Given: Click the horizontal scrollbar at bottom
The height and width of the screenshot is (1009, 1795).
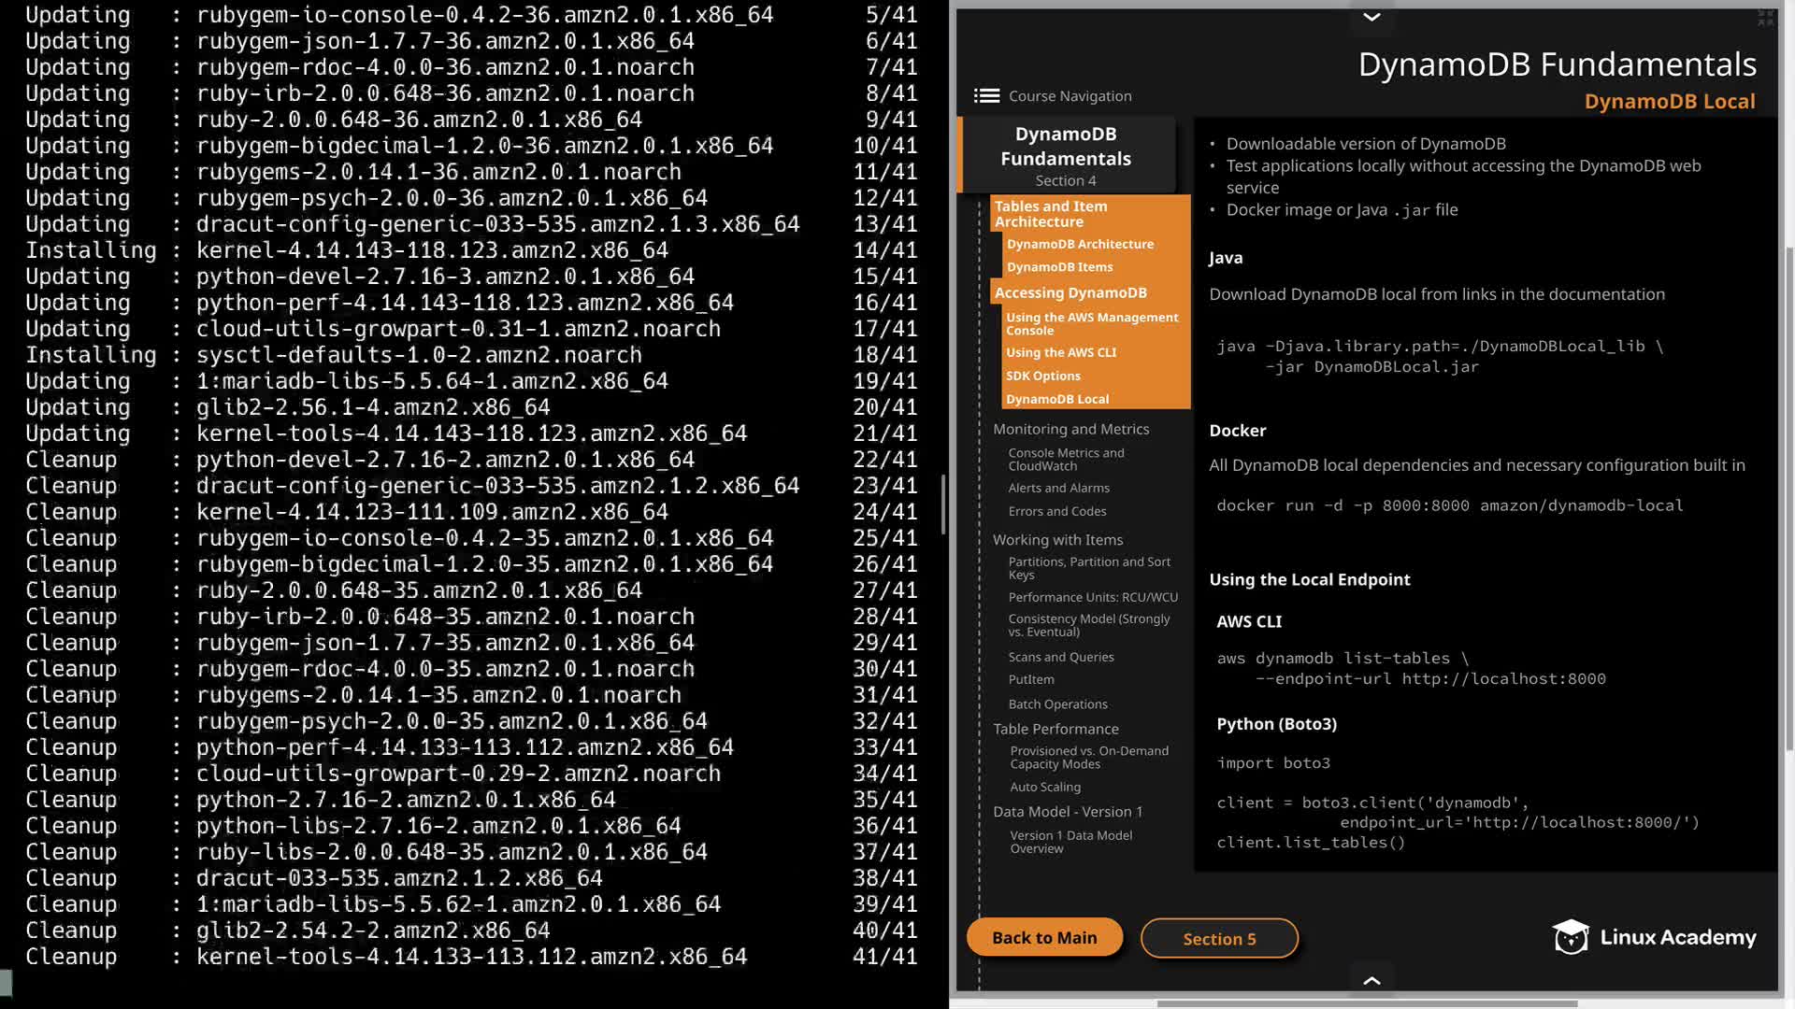Looking at the screenshot, I should tap(1367, 1003).
